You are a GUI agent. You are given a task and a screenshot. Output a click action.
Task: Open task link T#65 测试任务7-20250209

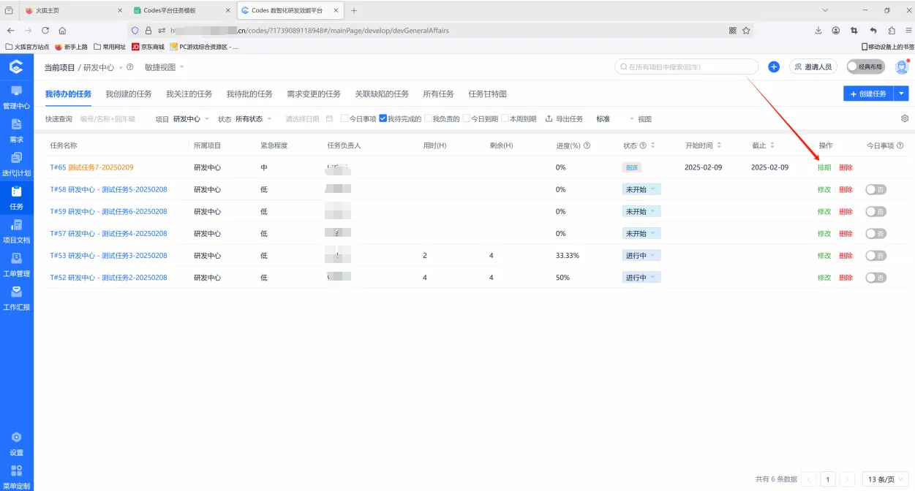(x=91, y=167)
